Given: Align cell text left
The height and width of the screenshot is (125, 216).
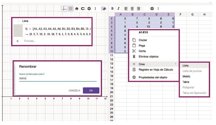Looking at the screenshot, I should 126,8.
